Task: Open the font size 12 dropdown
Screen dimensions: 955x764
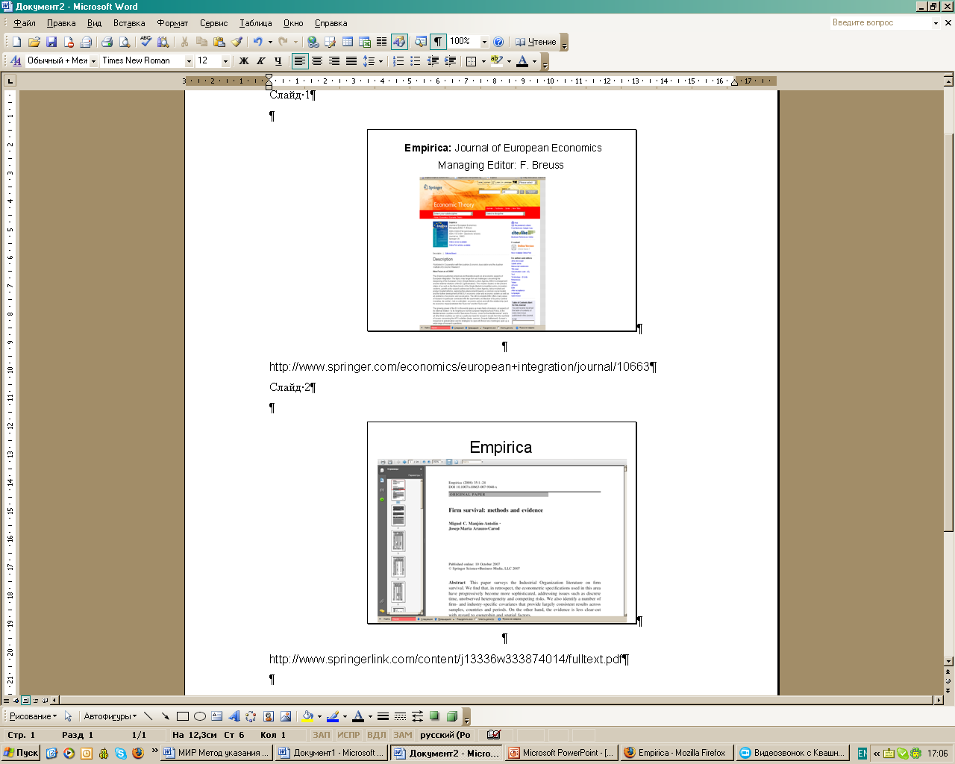Action: [x=226, y=61]
